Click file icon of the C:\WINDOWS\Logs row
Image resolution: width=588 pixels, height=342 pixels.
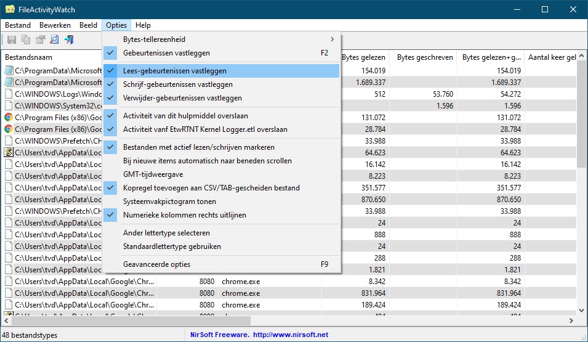pos(8,94)
